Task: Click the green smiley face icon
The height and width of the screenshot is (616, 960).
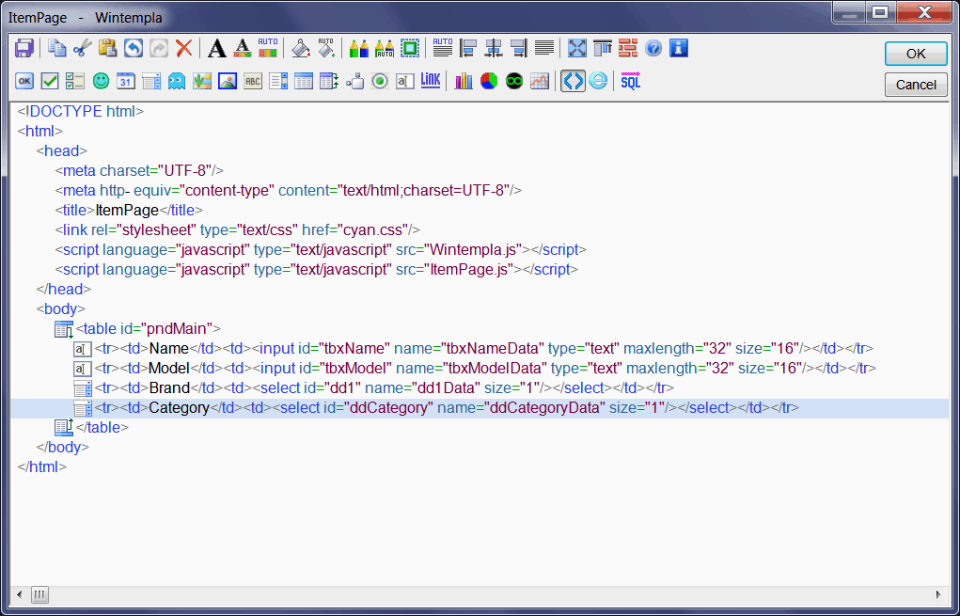Action: [101, 81]
